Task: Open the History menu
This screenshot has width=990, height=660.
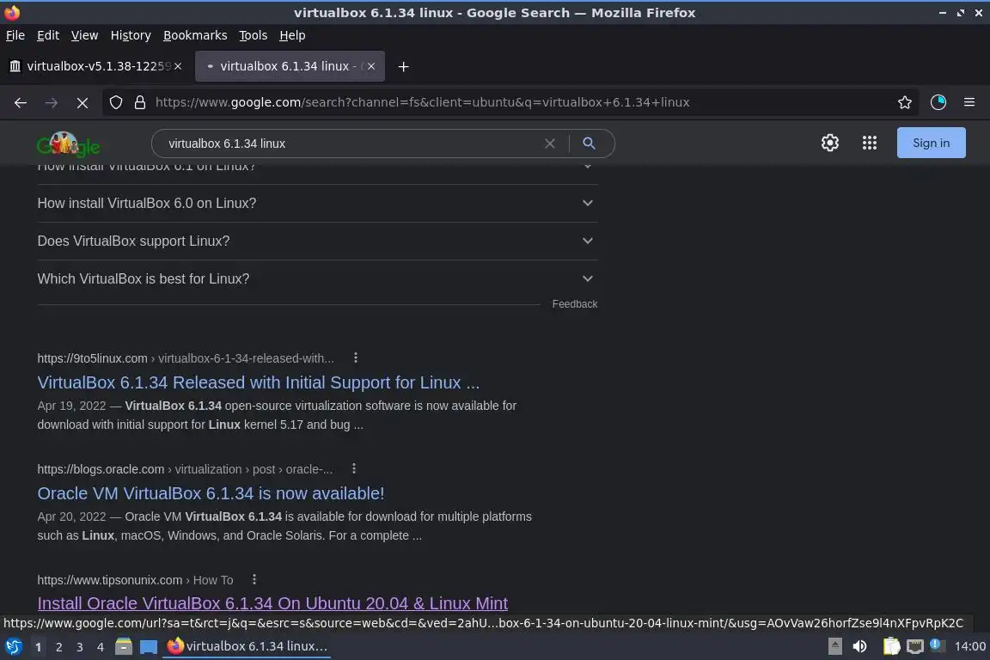Action: (131, 35)
